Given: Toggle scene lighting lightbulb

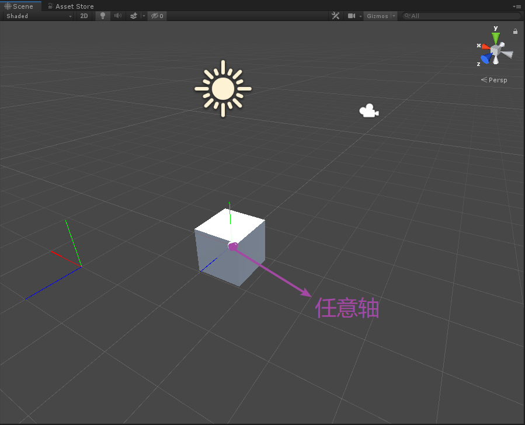Looking at the screenshot, I should coord(103,16).
